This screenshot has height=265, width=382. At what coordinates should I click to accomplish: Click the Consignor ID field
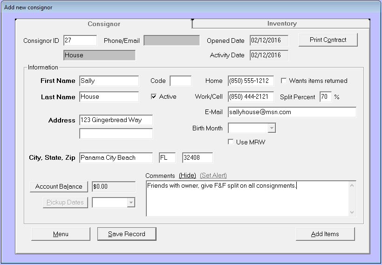(x=80, y=41)
